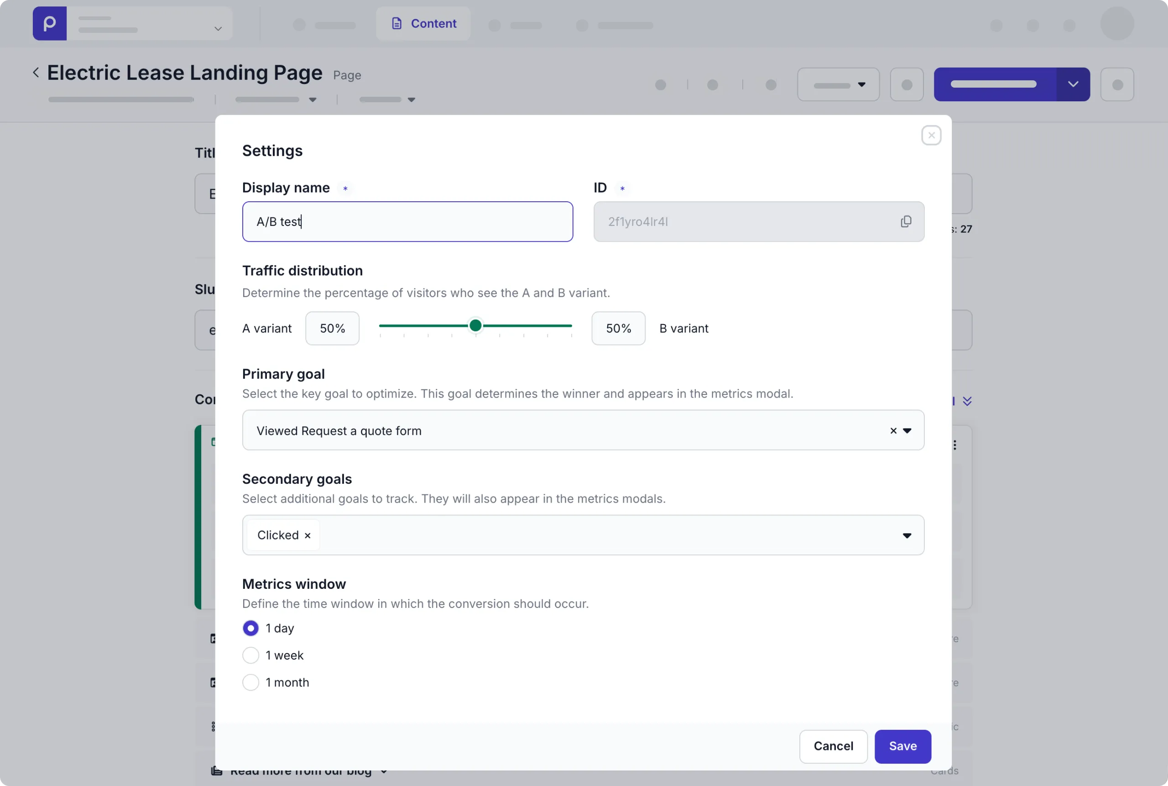The width and height of the screenshot is (1168, 786).
Task: Expand the workspace selector dropdown in the header
Action: click(218, 29)
